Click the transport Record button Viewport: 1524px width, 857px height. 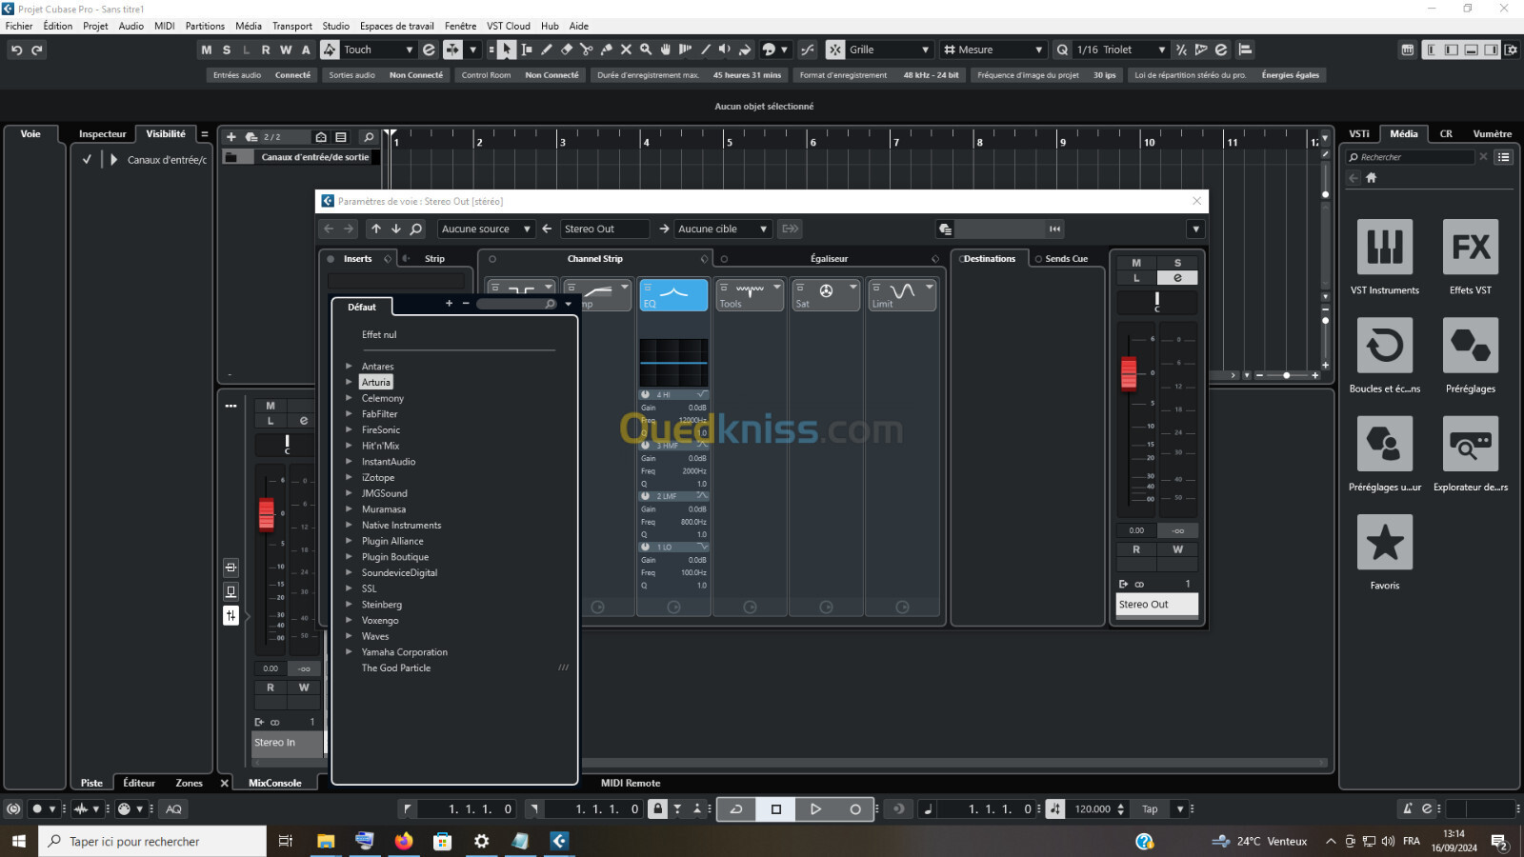tap(855, 809)
